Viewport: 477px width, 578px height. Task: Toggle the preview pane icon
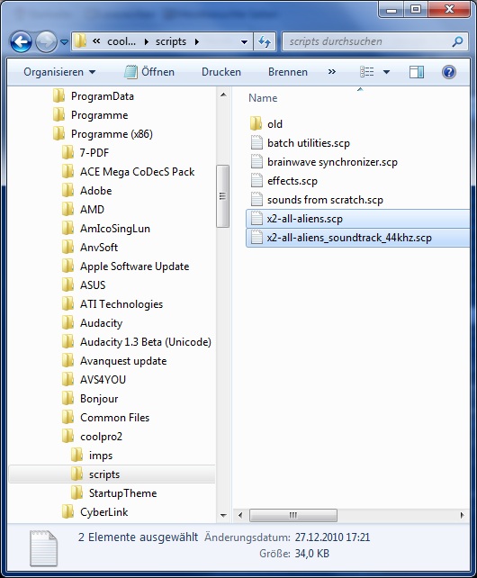tap(416, 72)
